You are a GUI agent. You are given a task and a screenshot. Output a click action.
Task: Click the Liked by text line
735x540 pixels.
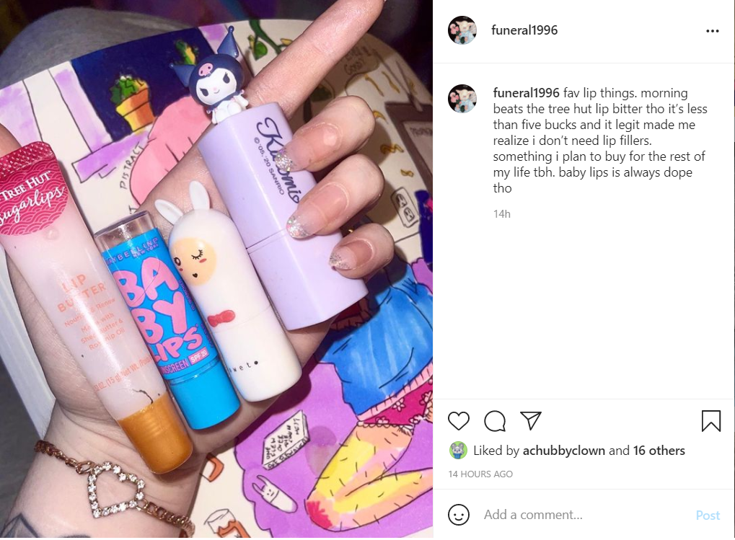point(579,451)
